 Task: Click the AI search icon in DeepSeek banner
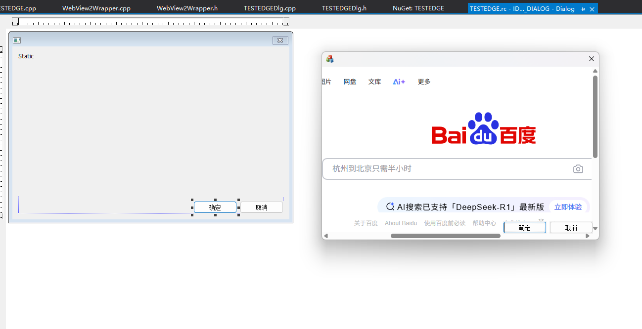(x=390, y=206)
